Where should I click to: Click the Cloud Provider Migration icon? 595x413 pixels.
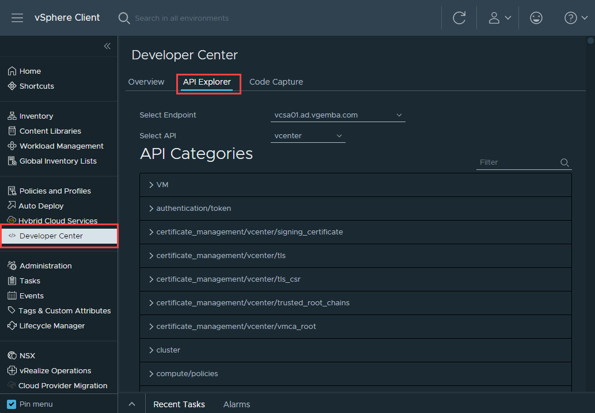12,385
